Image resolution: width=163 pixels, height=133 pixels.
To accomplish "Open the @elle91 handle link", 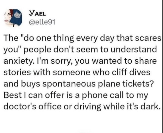I will [x=42, y=22].
